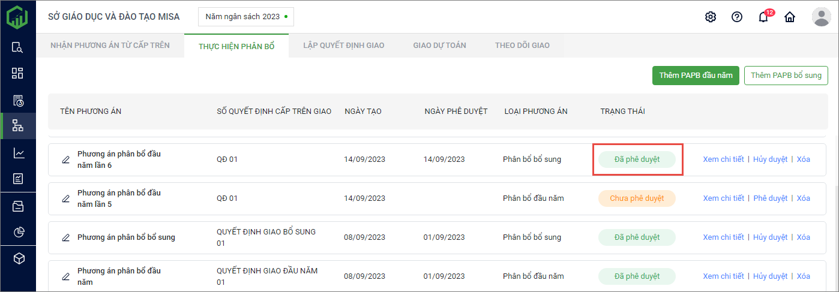Image resolution: width=839 pixels, height=292 pixels.
Task: Open the dashboard grid icon in the sidebar
Action: pyautogui.click(x=18, y=73)
